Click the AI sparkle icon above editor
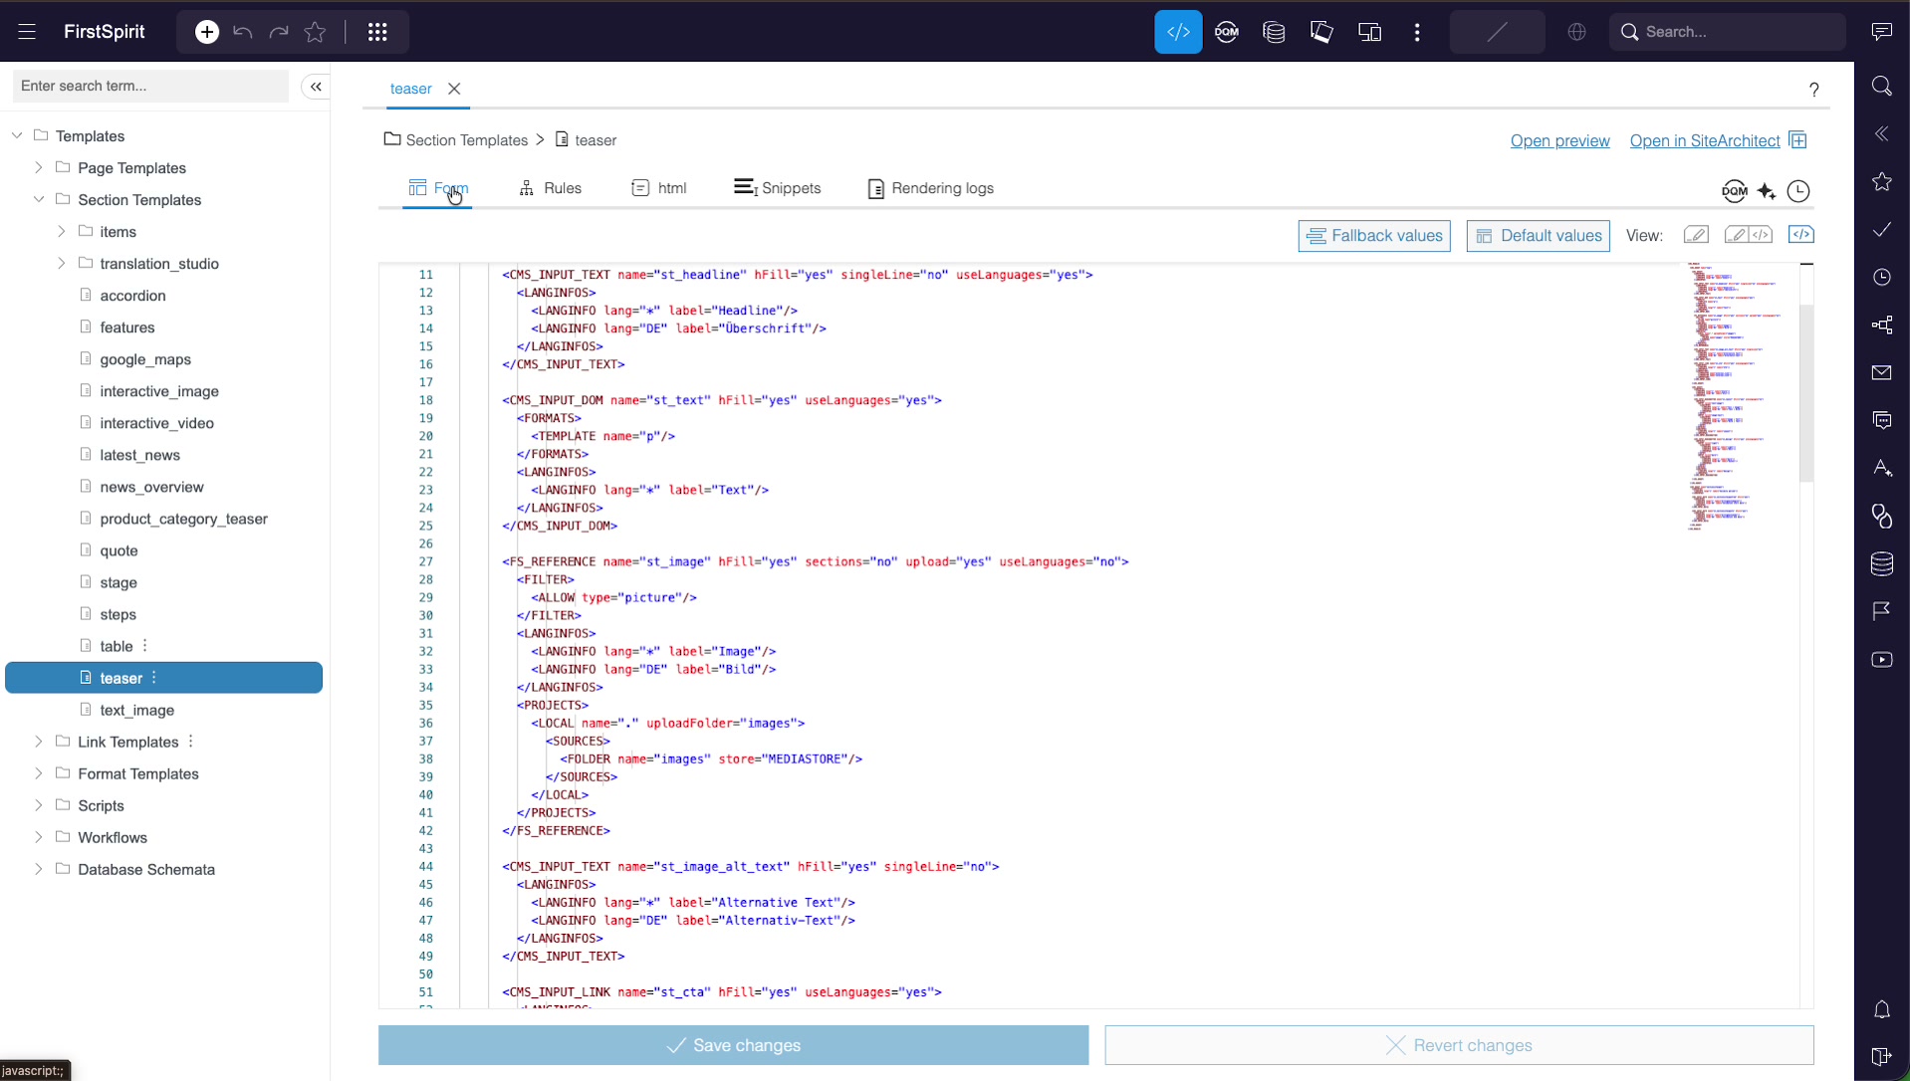The image size is (1910, 1081). point(1767,191)
